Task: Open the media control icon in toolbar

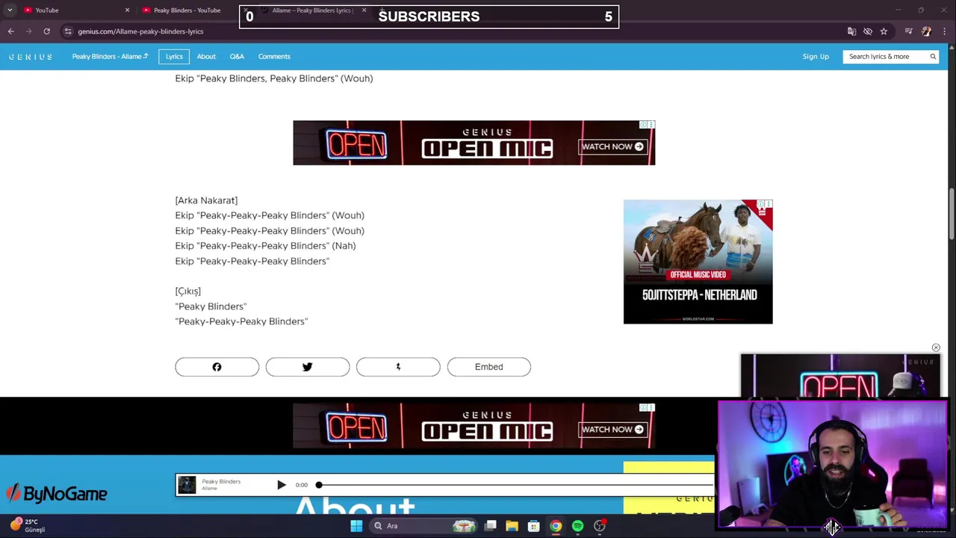Action: [908, 31]
